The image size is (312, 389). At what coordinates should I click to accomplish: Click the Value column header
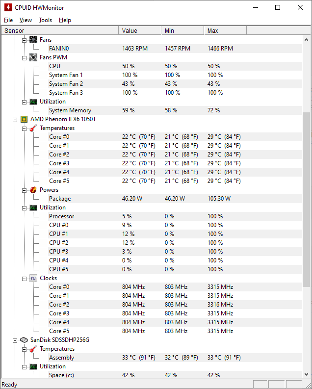[140, 31]
